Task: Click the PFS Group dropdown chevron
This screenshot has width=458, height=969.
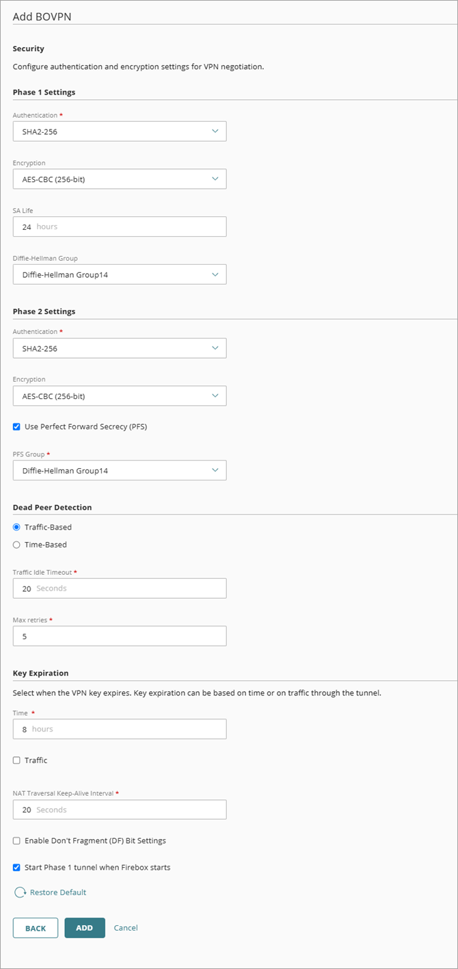Action: [217, 470]
